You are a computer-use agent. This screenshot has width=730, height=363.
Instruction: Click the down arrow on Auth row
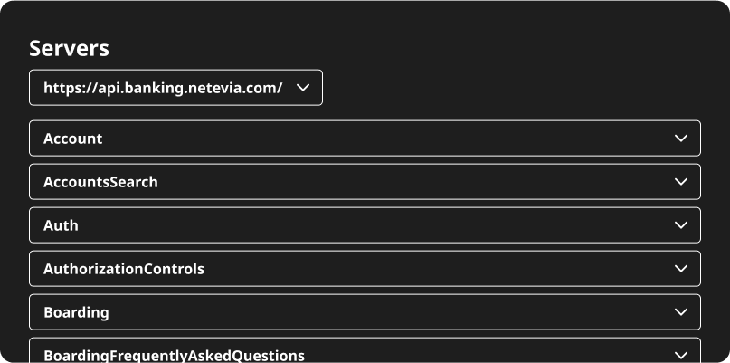coord(681,225)
